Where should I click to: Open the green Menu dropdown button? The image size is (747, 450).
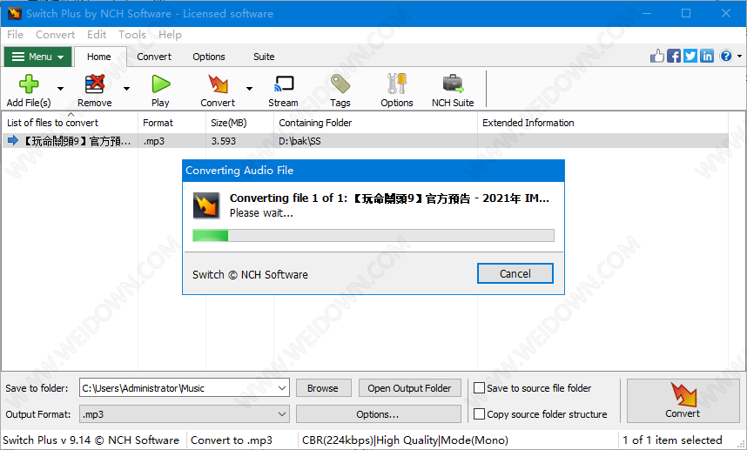(x=38, y=57)
